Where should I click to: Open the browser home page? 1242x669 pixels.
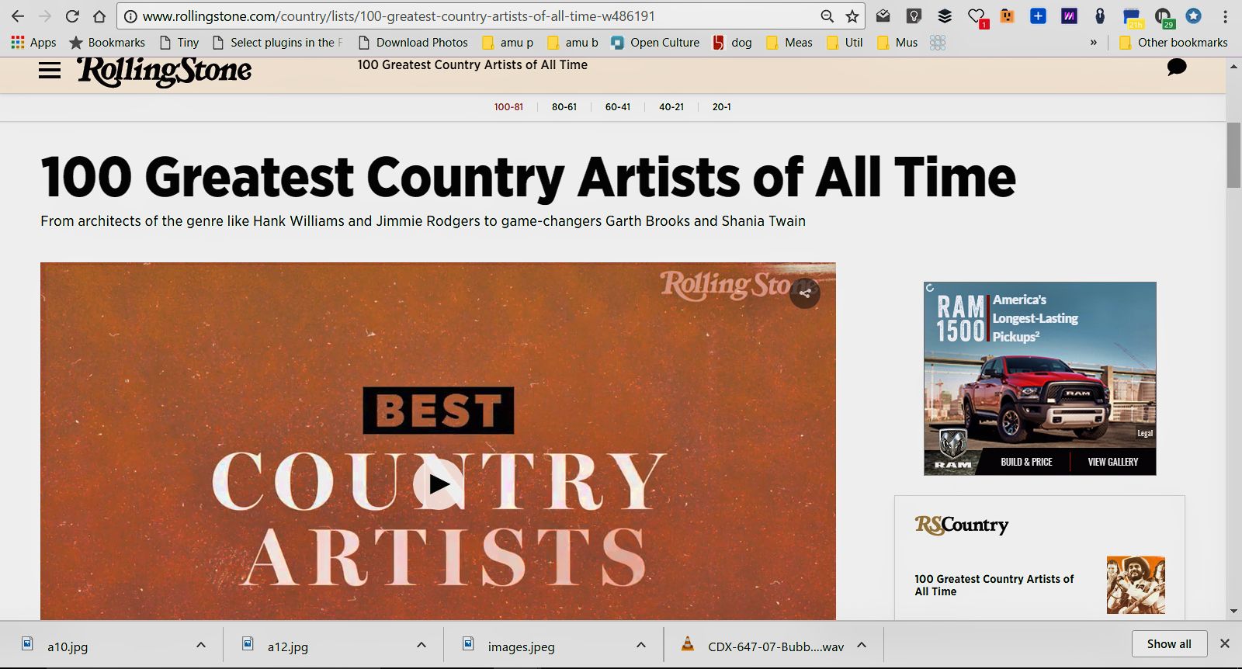pos(99,16)
